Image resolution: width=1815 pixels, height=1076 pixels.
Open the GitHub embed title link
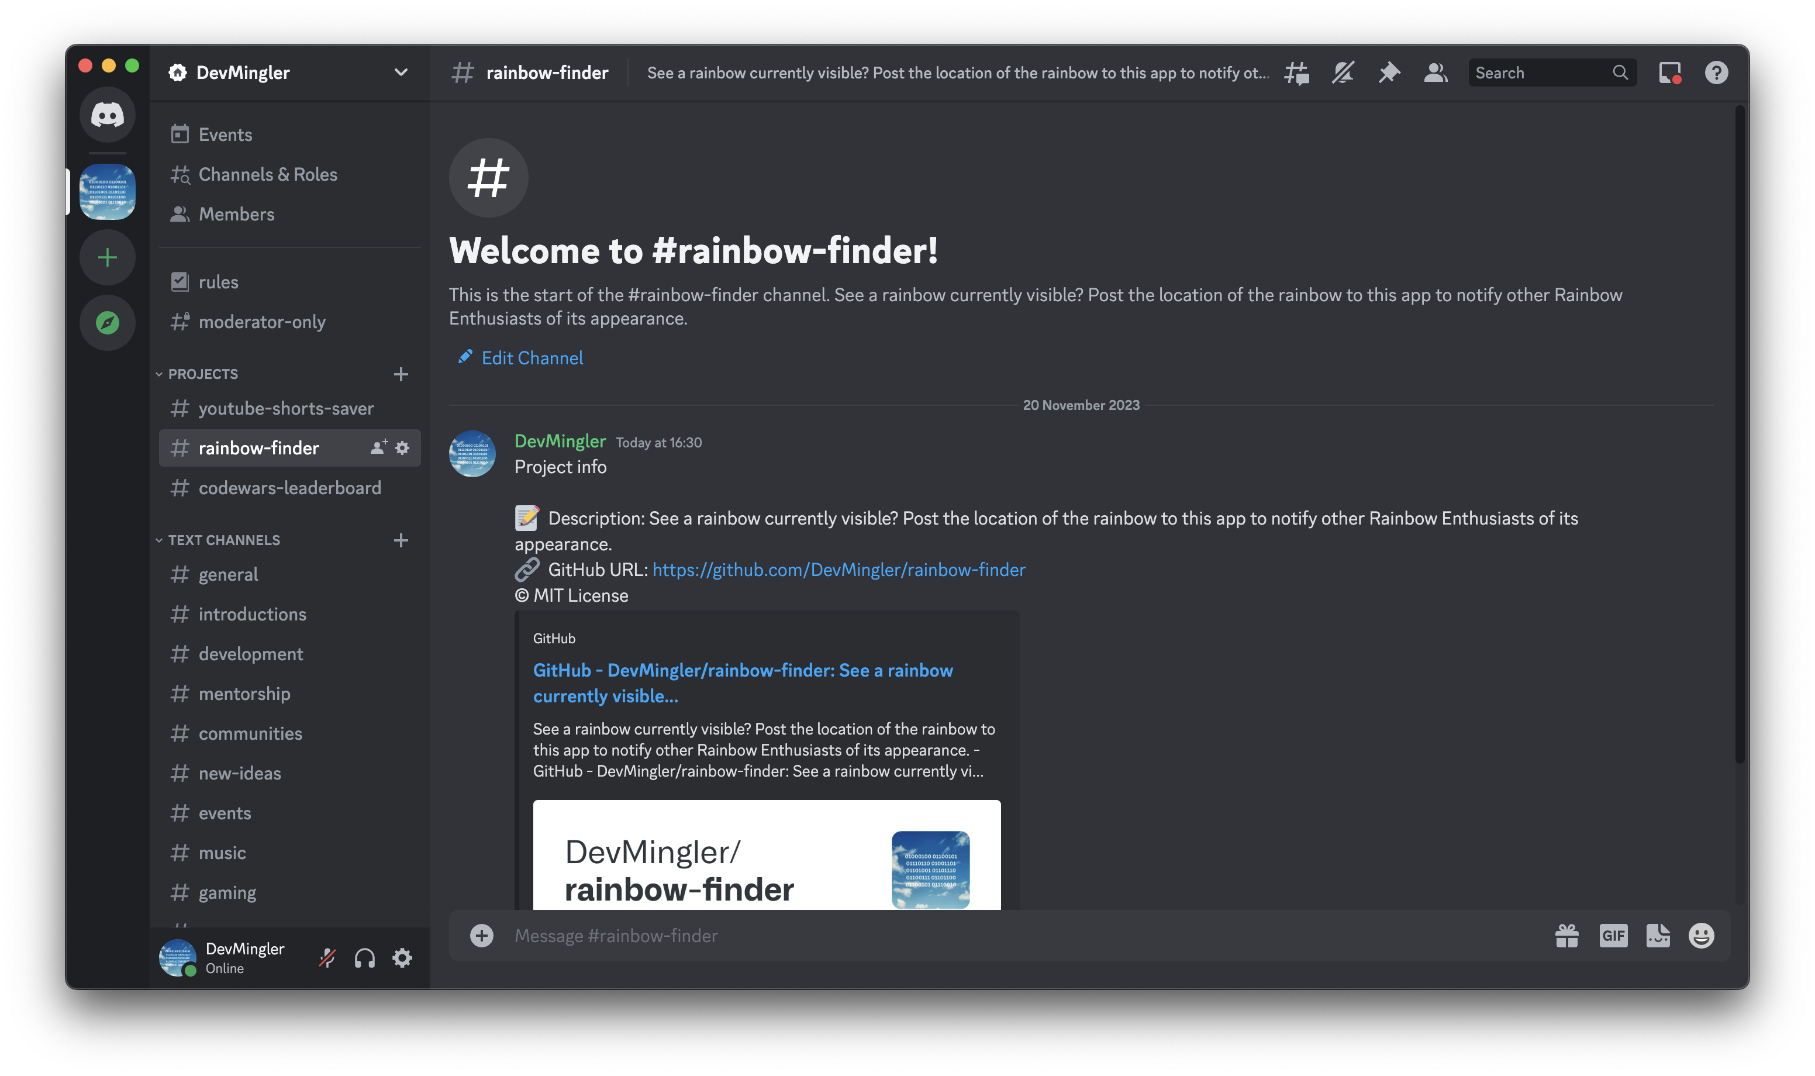743,683
